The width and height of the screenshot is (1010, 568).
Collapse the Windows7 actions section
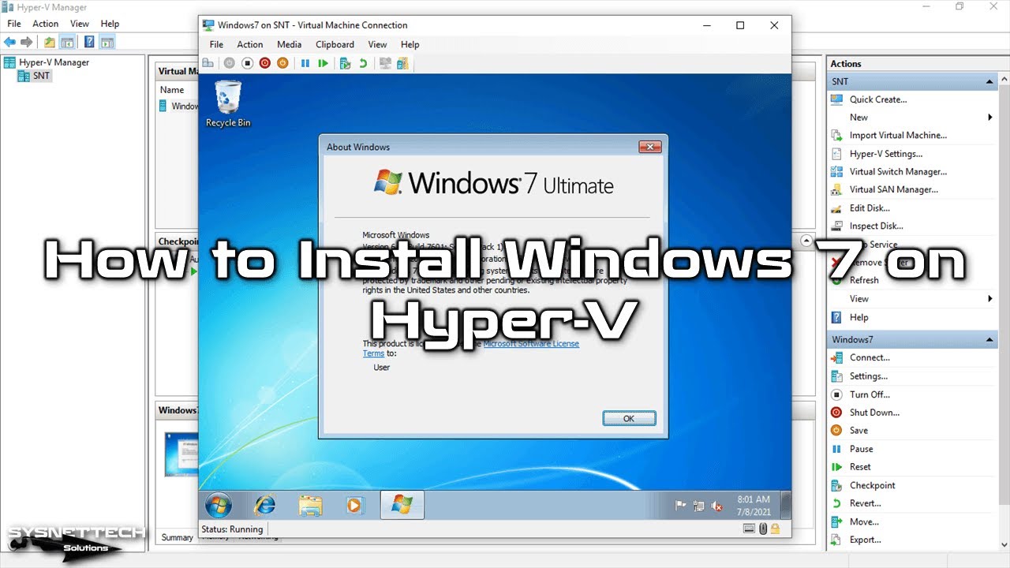point(989,340)
